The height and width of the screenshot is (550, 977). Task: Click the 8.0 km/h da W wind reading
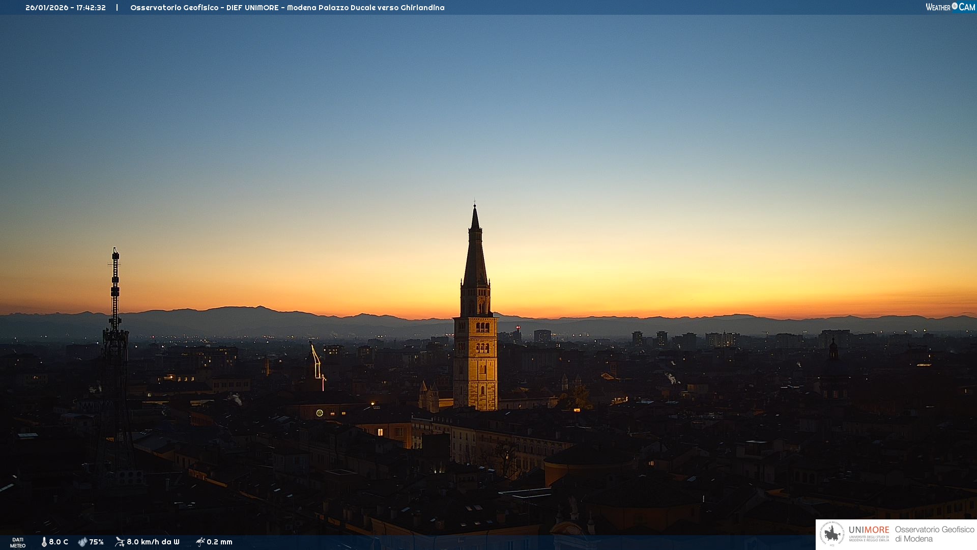[153, 542]
